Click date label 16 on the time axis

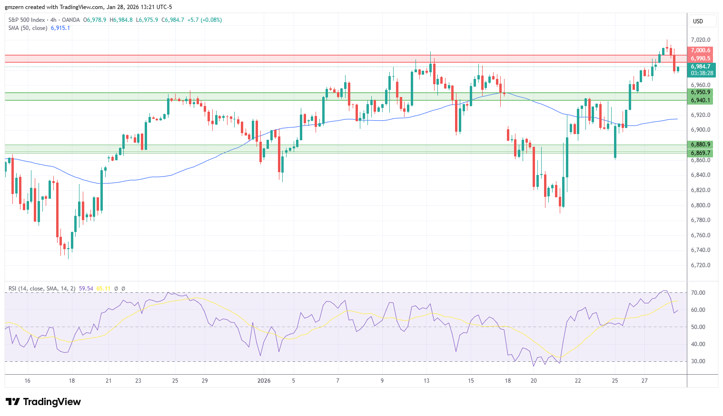[28, 381]
